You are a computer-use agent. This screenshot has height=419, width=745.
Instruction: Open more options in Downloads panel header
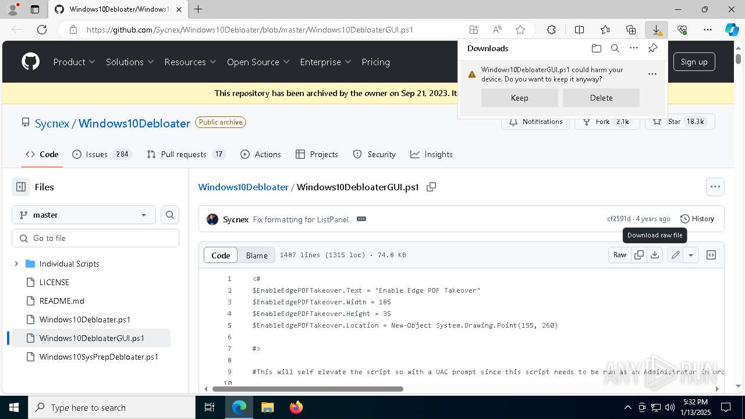[x=634, y=48]
